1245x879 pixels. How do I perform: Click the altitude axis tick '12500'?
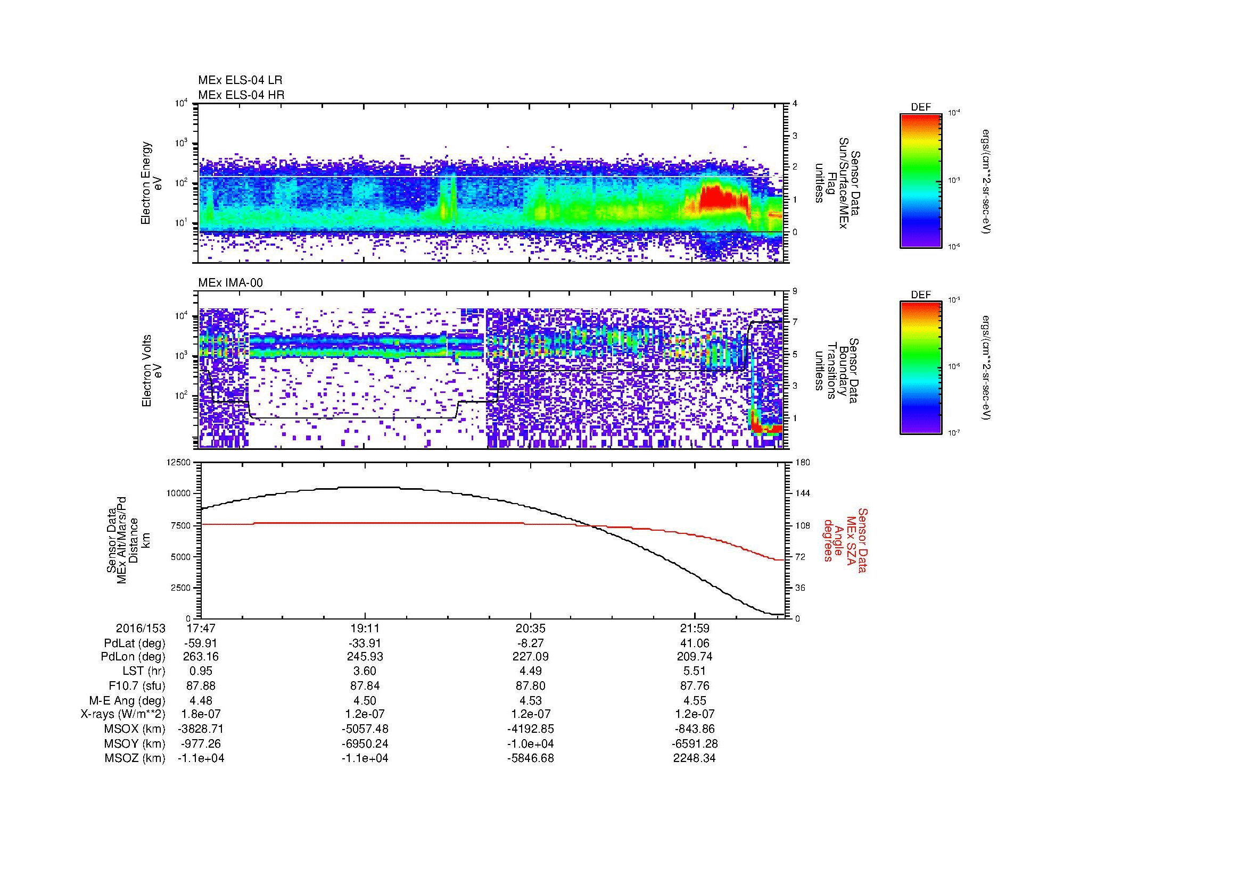179,463
